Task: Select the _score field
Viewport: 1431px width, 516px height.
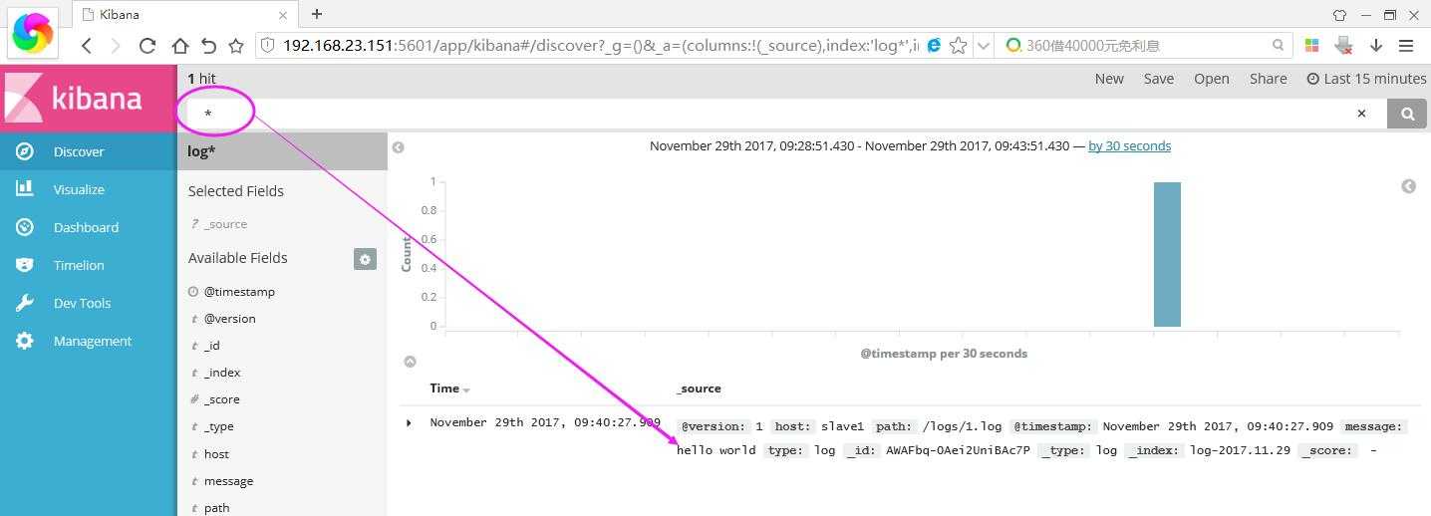Action: coord(221,399)
